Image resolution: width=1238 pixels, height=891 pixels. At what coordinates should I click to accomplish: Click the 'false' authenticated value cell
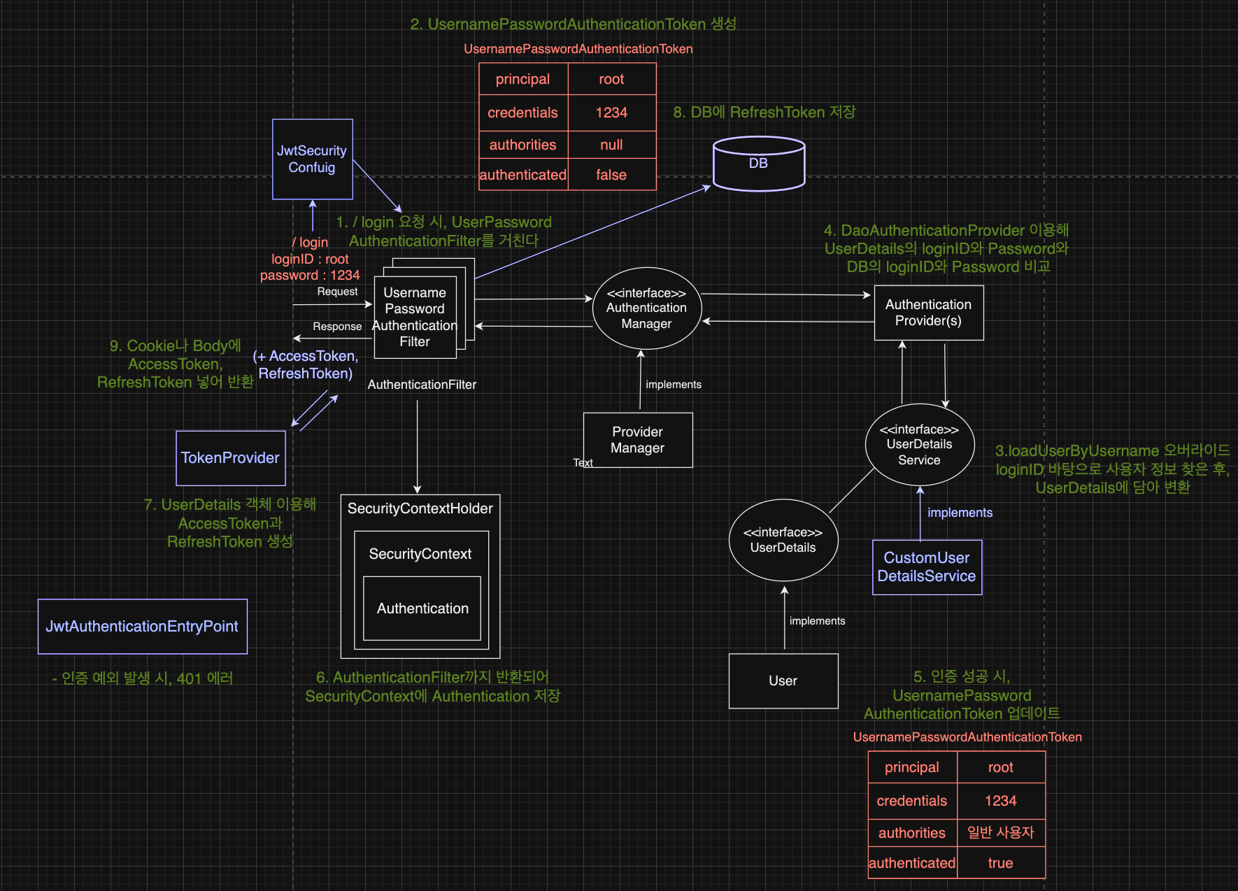click(x=611, y=175)
